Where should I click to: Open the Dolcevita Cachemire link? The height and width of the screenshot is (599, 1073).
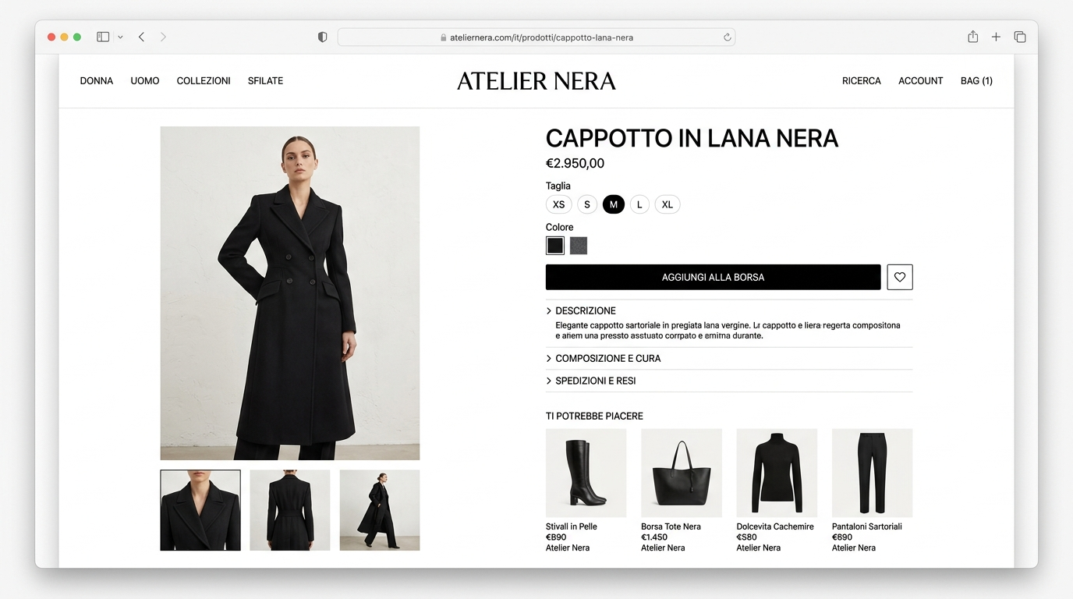point(775,526)
